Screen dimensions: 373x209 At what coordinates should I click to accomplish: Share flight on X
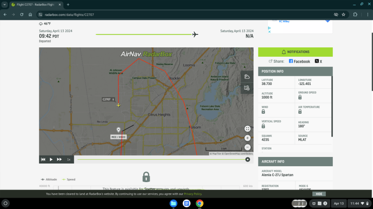(x=318, y=61)
